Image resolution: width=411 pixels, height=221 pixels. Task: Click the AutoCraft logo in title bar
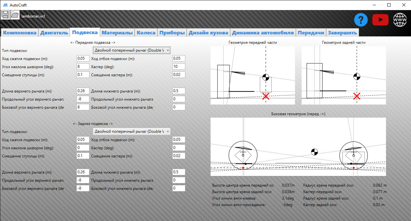[5, 5]
